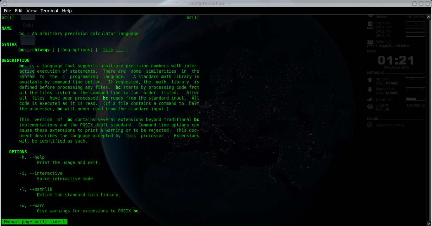Click '[long-options]' in the syntax line

(75, 50)
